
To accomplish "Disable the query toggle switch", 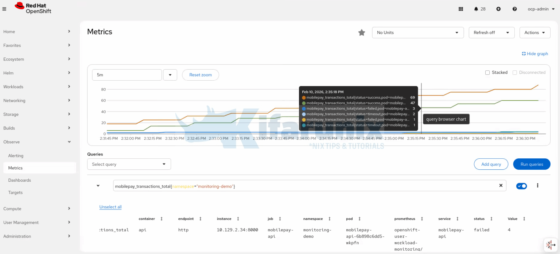I will (522, 186).
